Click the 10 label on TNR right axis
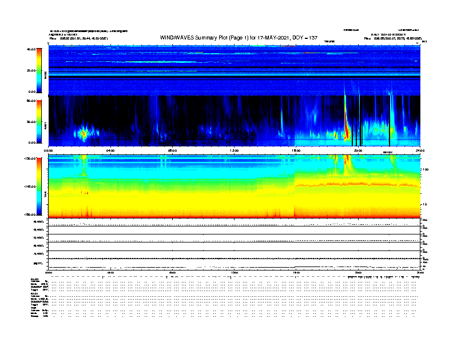The width and height of the screenshot is (453, 350). coord(424,205)
